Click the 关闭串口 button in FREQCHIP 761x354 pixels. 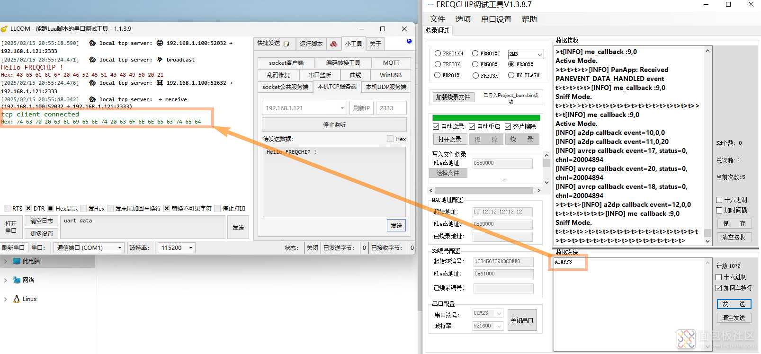pos(522,320)
